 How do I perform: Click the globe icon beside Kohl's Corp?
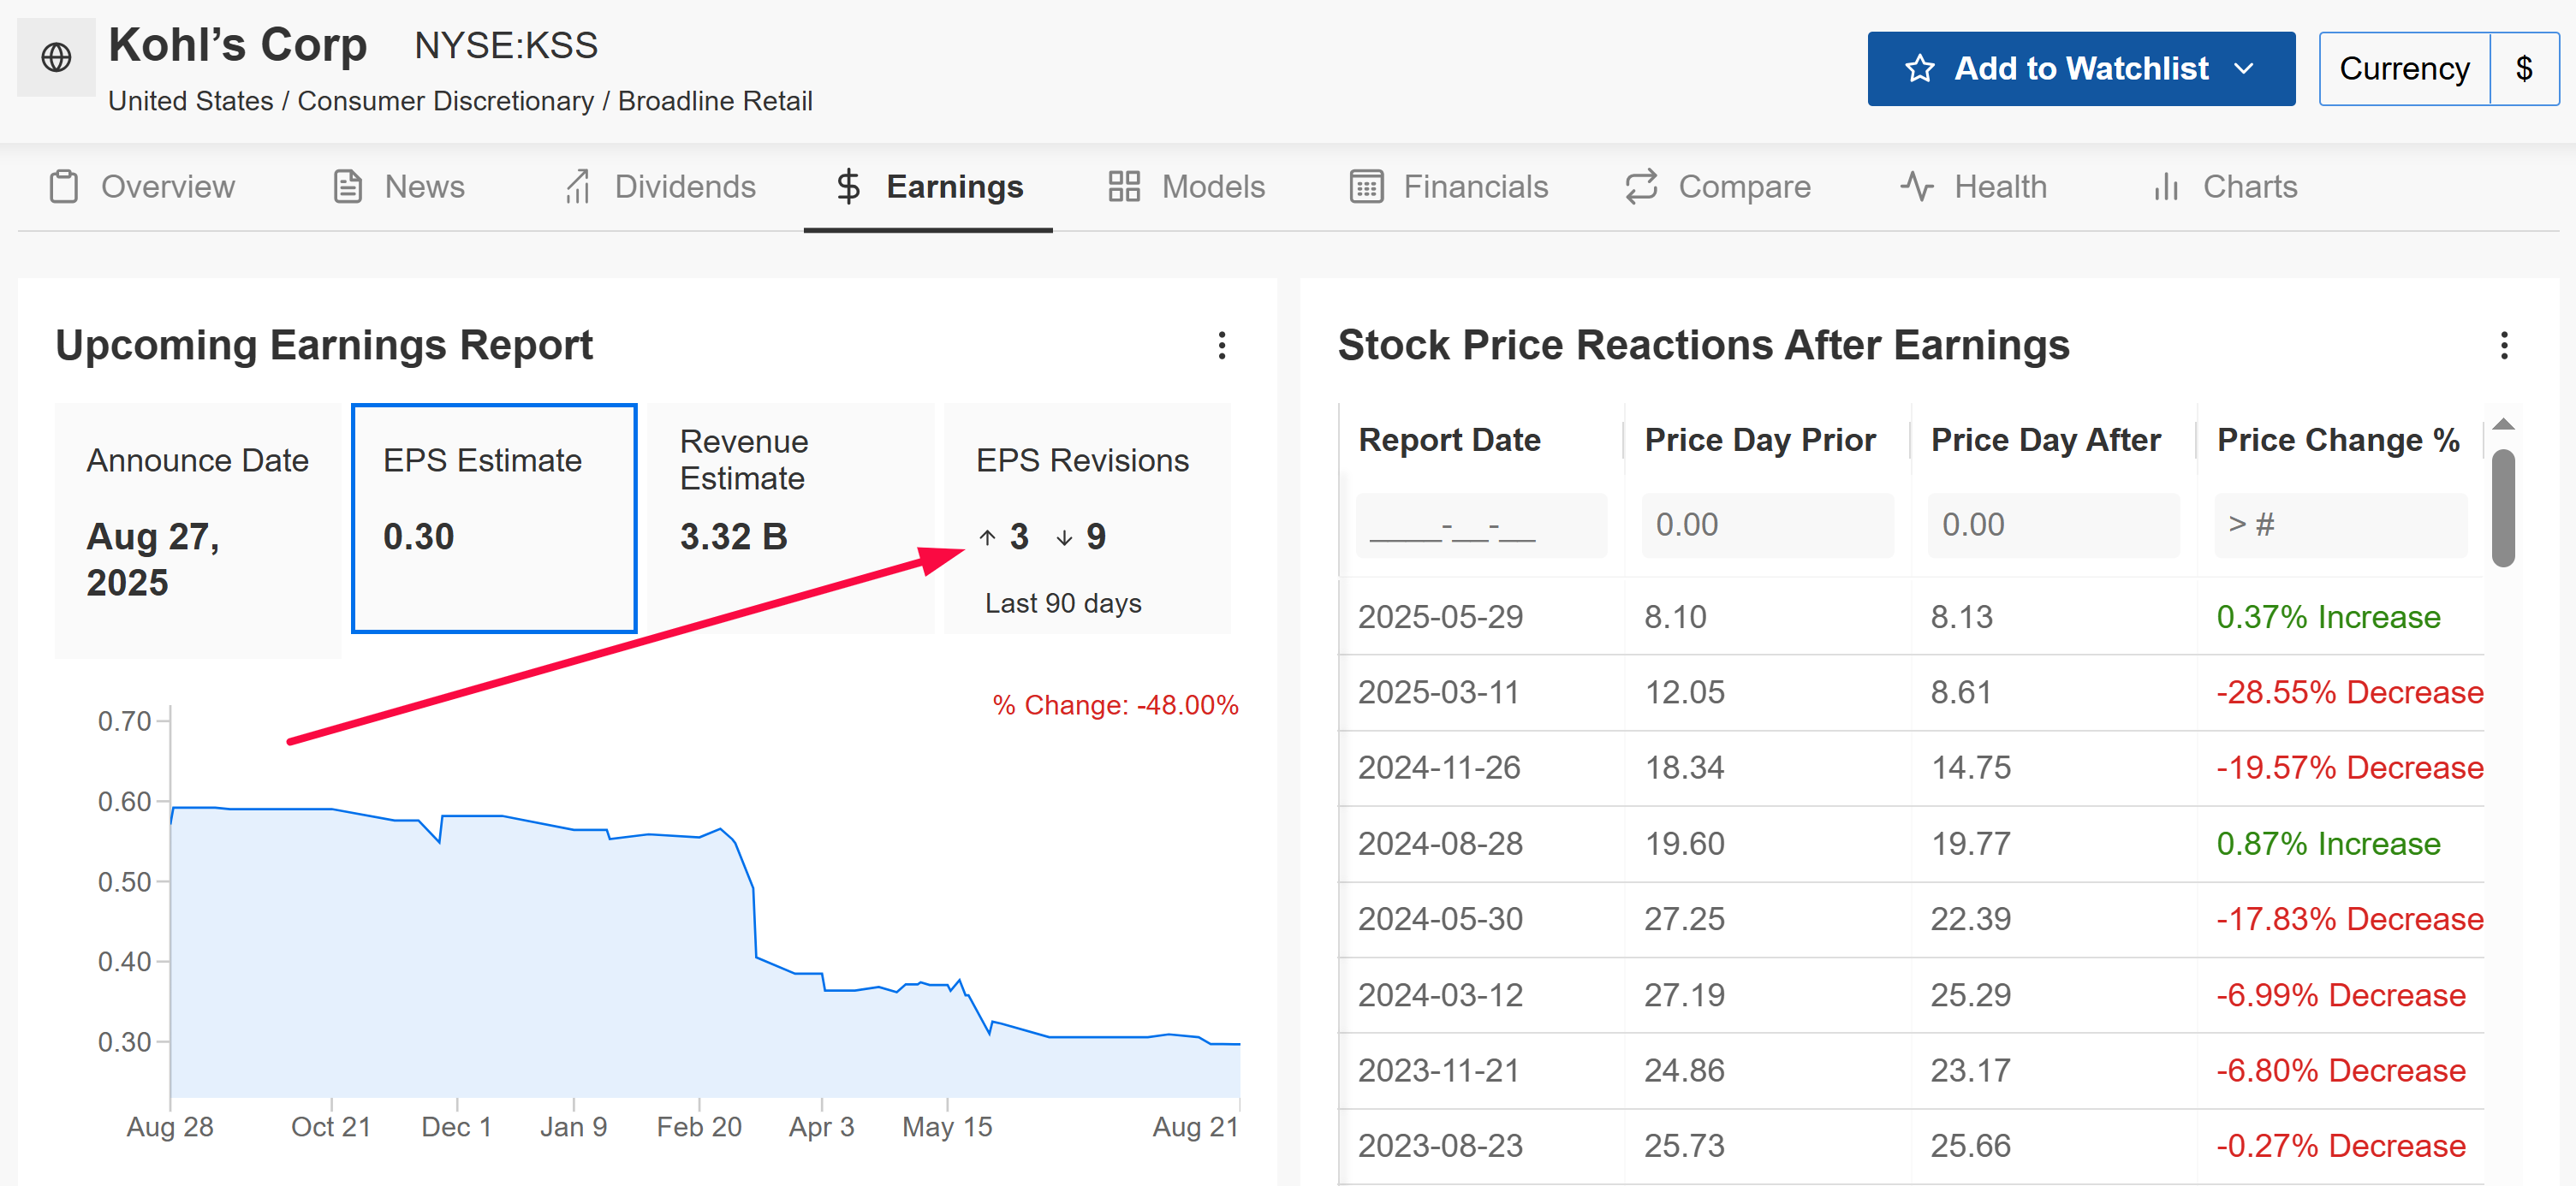click(x=56, y=57)
